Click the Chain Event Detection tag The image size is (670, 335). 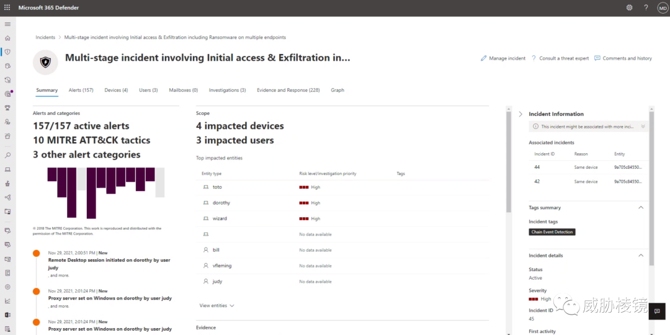(552, 232)
